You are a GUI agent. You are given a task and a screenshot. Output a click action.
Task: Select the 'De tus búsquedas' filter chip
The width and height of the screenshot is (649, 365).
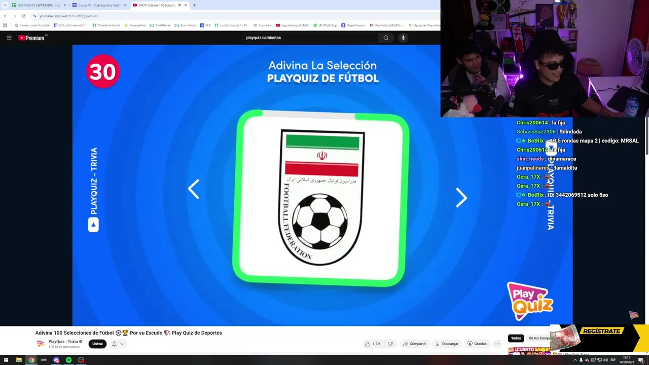coord(538,338)
